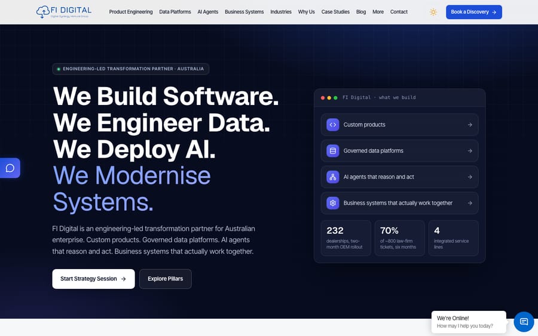
Task: Click the yellow dot in the card header
Action: (x=329, y=98)
